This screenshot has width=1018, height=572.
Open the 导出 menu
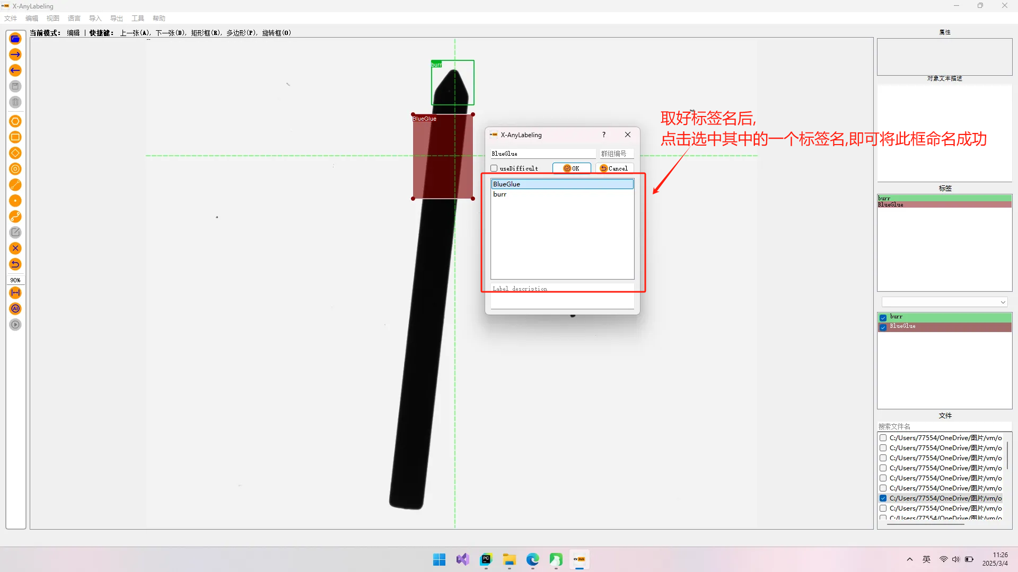pos(116,19)
